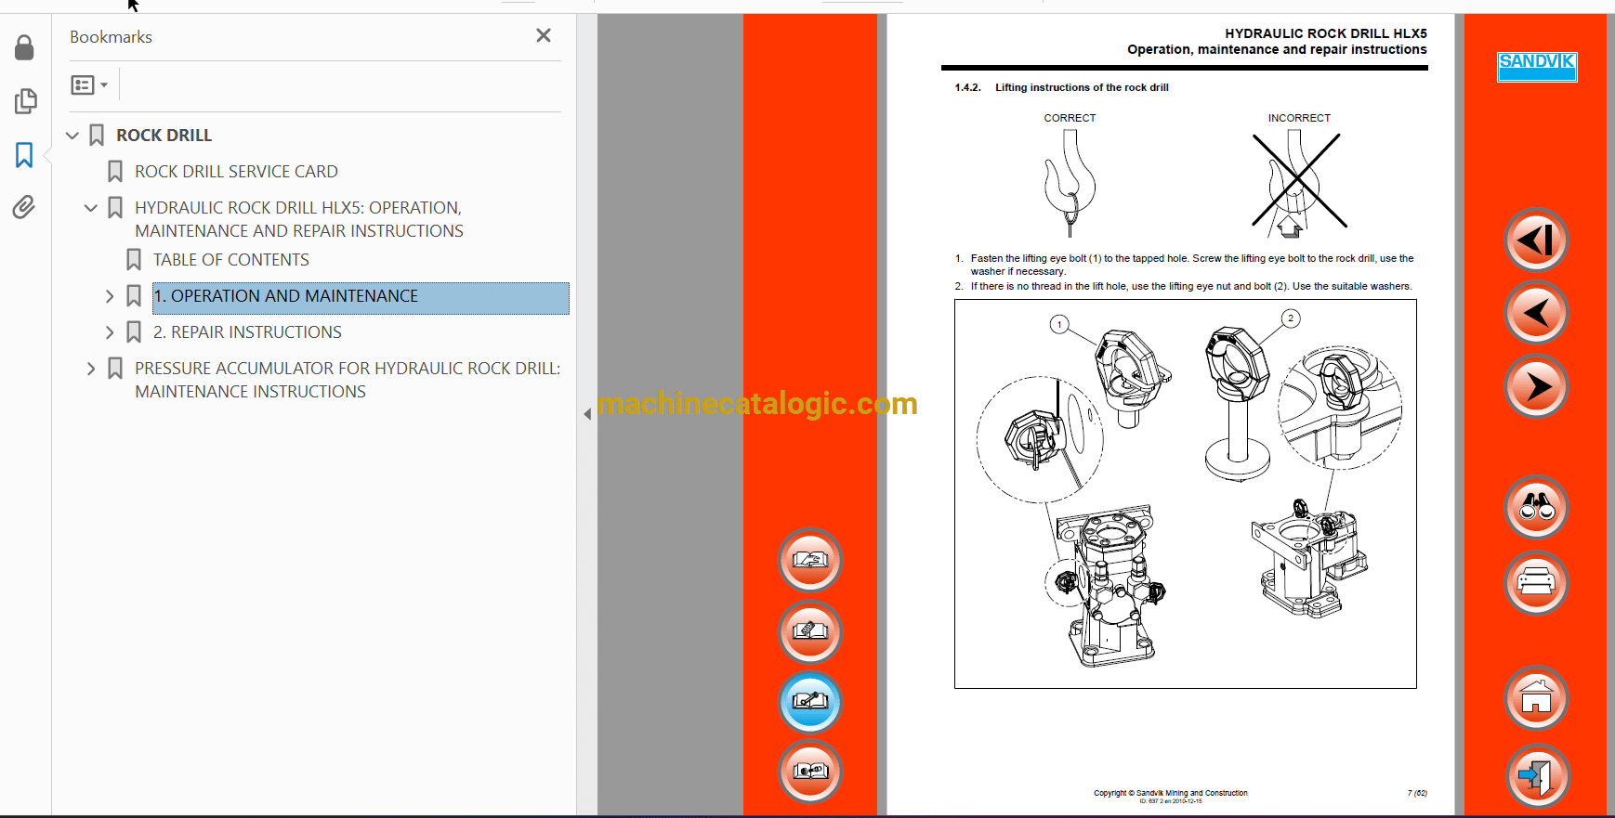Open the book-with-hand manual button

coord(810,560)
